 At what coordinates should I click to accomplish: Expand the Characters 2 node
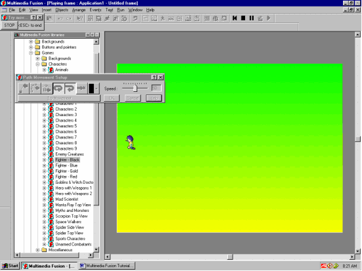click(44, 109)
